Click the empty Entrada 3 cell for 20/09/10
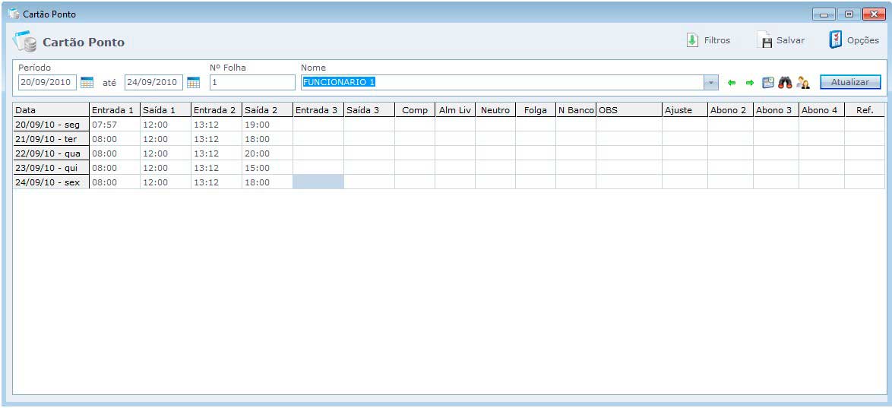The width and height of the screenshot is (892, 408). point(318,125)
